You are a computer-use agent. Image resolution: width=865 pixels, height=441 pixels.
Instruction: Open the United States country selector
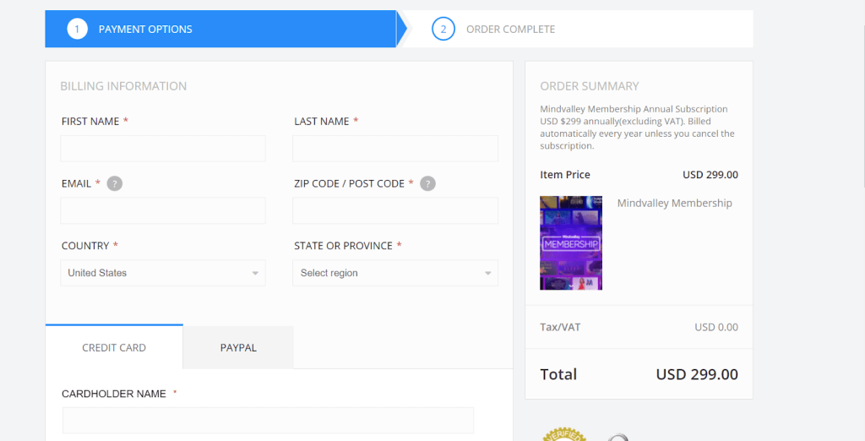click(x=163, y=273)
